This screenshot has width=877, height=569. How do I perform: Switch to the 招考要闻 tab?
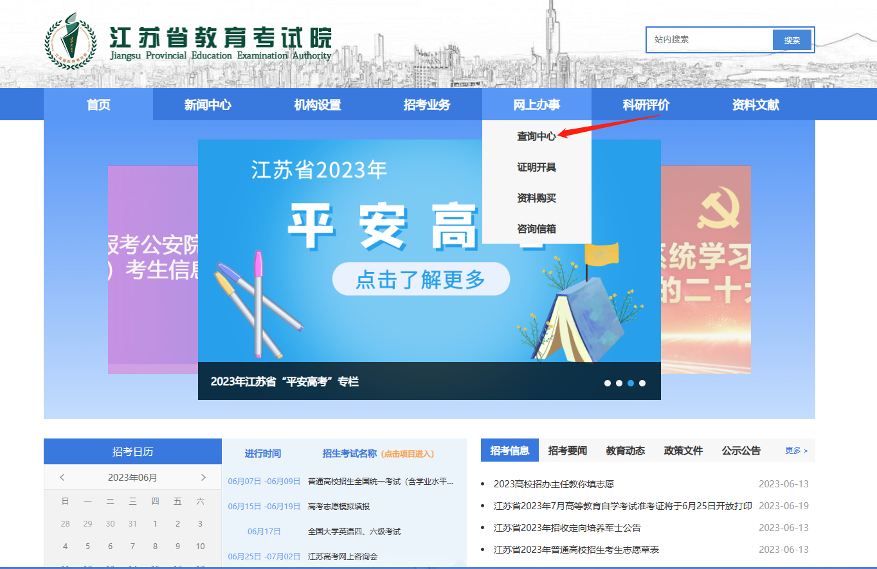[568, 450]
